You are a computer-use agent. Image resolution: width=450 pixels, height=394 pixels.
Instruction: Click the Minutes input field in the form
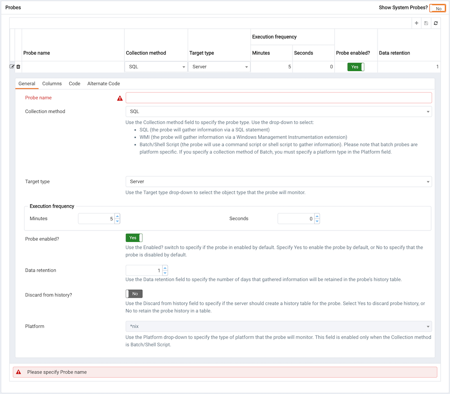click(97, 219)
